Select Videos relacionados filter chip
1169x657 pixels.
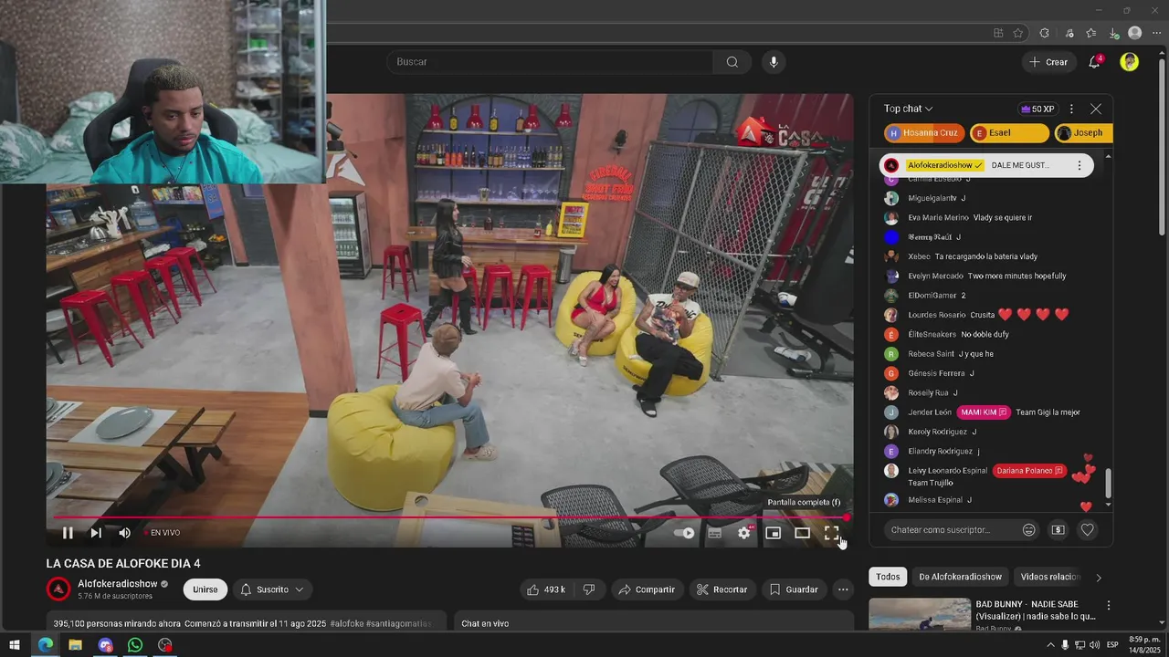tap(1050, 577)
